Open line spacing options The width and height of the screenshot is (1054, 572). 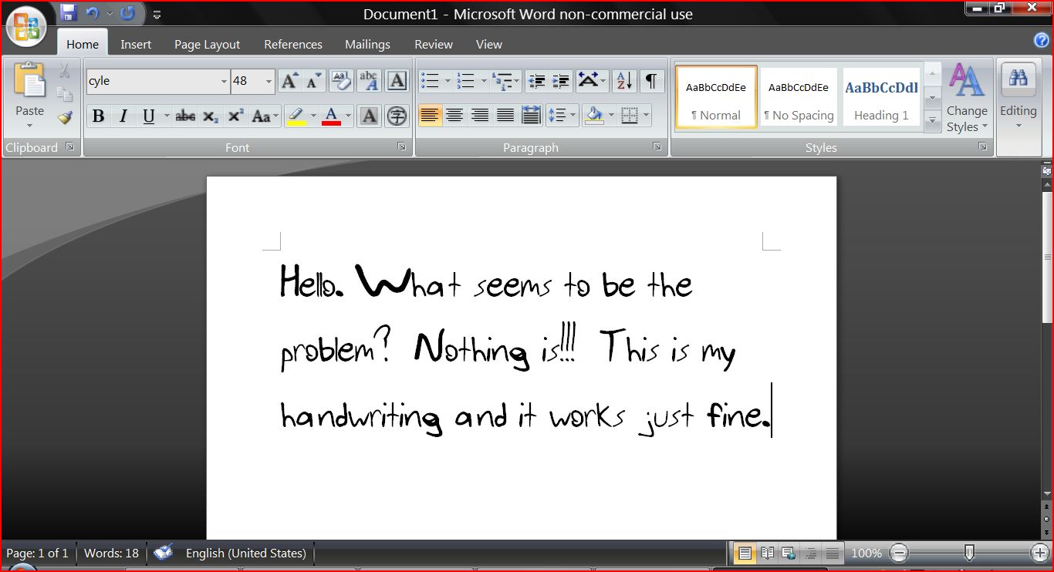562,116
